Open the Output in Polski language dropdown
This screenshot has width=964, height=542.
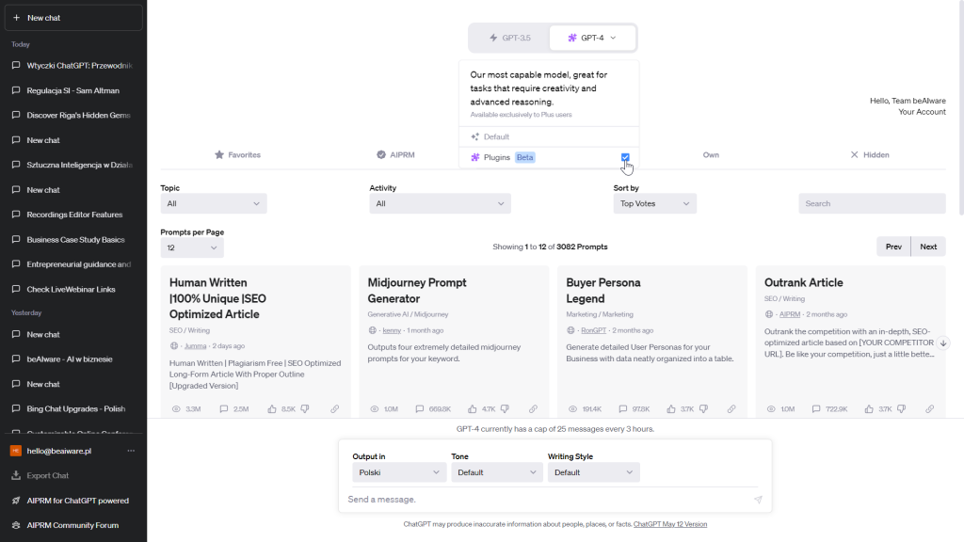[x=399, y=472]
